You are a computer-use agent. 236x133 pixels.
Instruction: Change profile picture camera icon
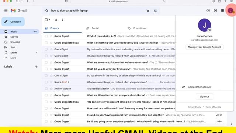[x=209, y=30]
